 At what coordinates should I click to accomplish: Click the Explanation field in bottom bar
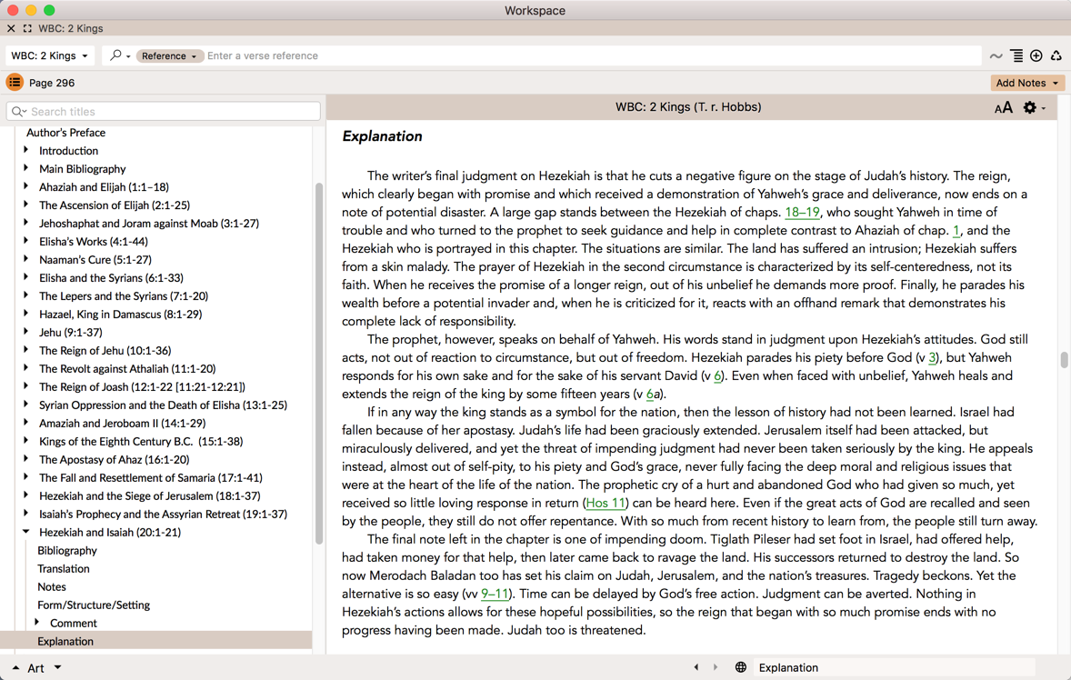[x=896, y=667]
